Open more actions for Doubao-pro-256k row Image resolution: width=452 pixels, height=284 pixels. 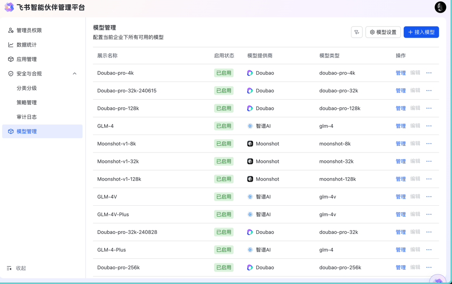429,267
